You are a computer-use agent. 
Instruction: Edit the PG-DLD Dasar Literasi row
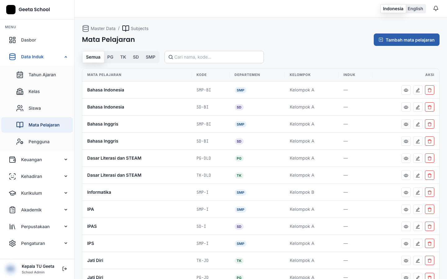418,158
